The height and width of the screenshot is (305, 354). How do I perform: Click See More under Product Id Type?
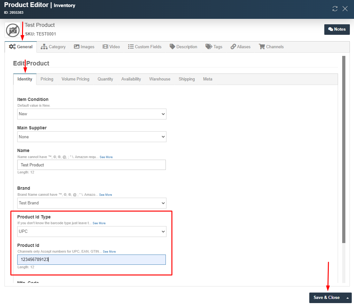(x=99, y=223)
